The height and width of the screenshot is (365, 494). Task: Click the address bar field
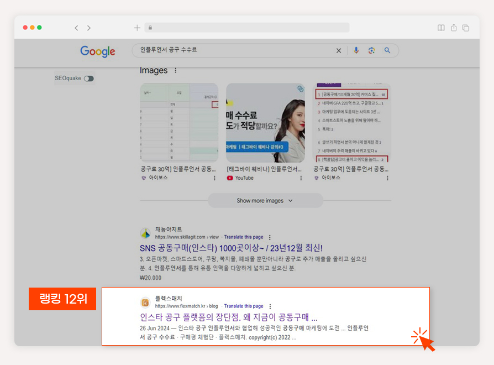[x=247, y=28]
